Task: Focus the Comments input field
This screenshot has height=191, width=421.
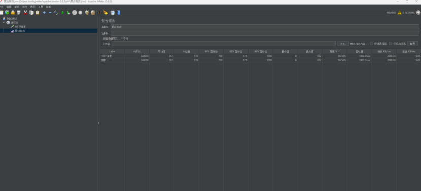Action: point(265,33)
